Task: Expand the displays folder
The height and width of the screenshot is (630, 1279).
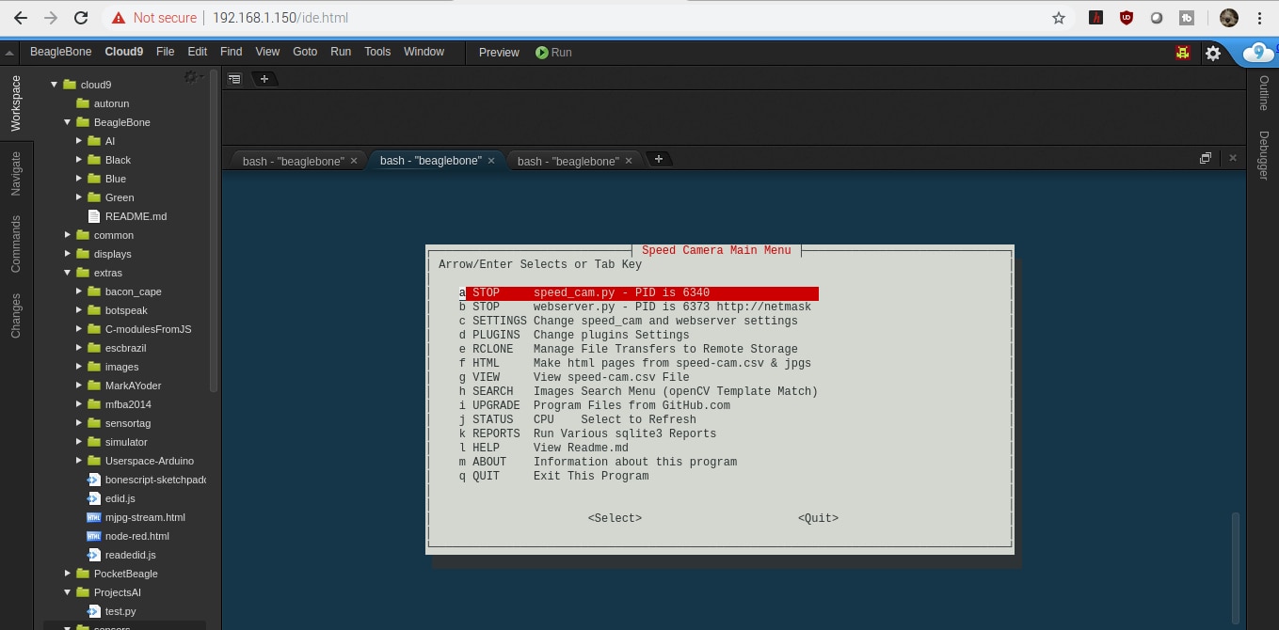Action: 68,254
